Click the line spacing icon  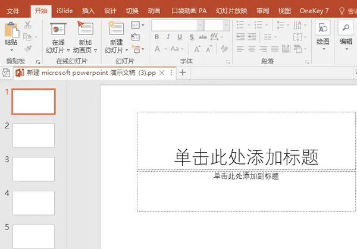[x=280, y=25]
